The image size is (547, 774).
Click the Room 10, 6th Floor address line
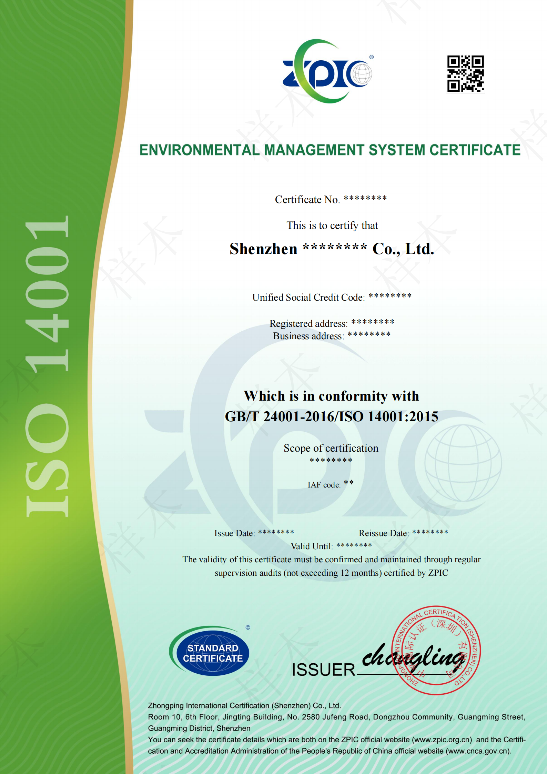pyautogui.click(x=337, y=717)
